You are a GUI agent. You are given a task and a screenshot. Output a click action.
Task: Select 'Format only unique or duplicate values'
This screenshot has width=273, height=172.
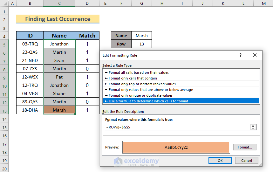pyautogui.click(x=140, y=95)
